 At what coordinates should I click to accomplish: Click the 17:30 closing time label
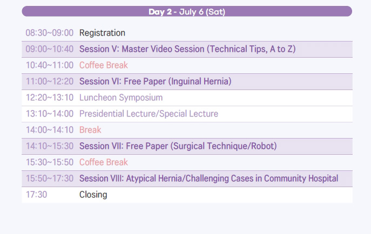[x=36, y=195]
